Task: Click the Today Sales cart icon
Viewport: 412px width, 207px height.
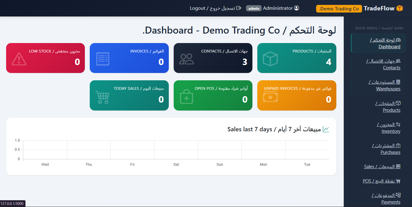Action: (102, 97)
